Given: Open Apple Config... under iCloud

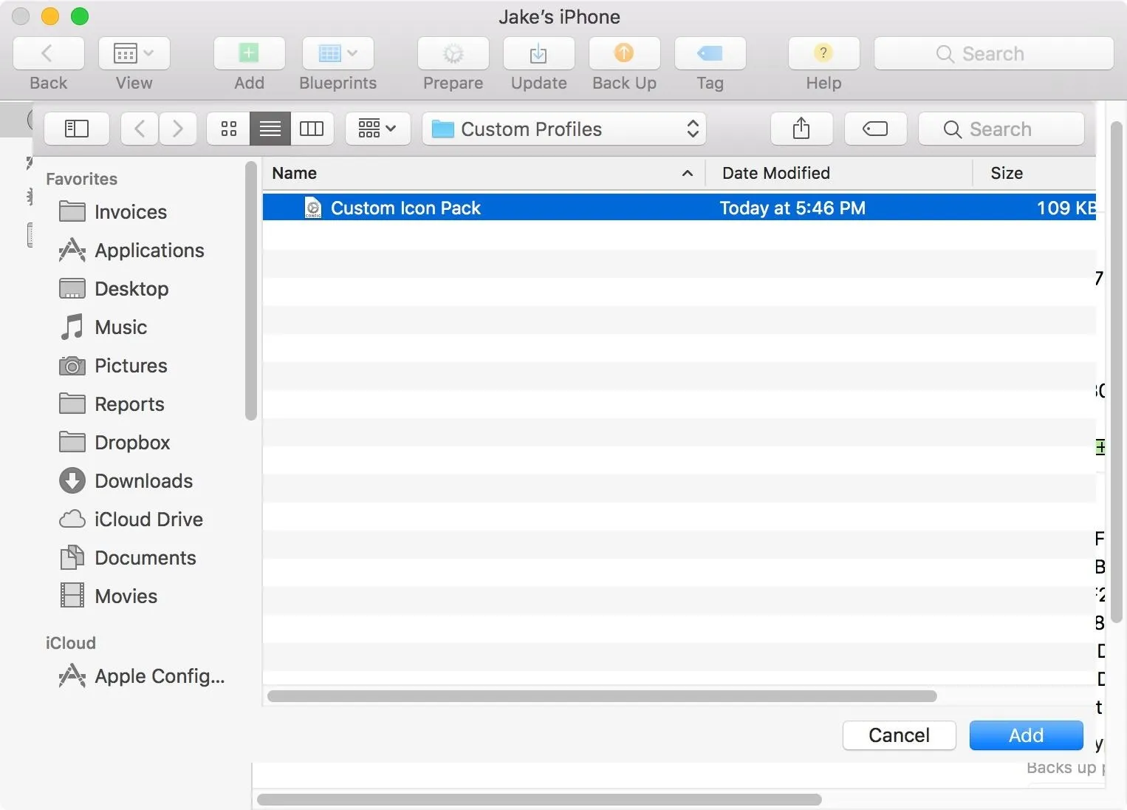Looking at the screenshot, I should point(140,676).
